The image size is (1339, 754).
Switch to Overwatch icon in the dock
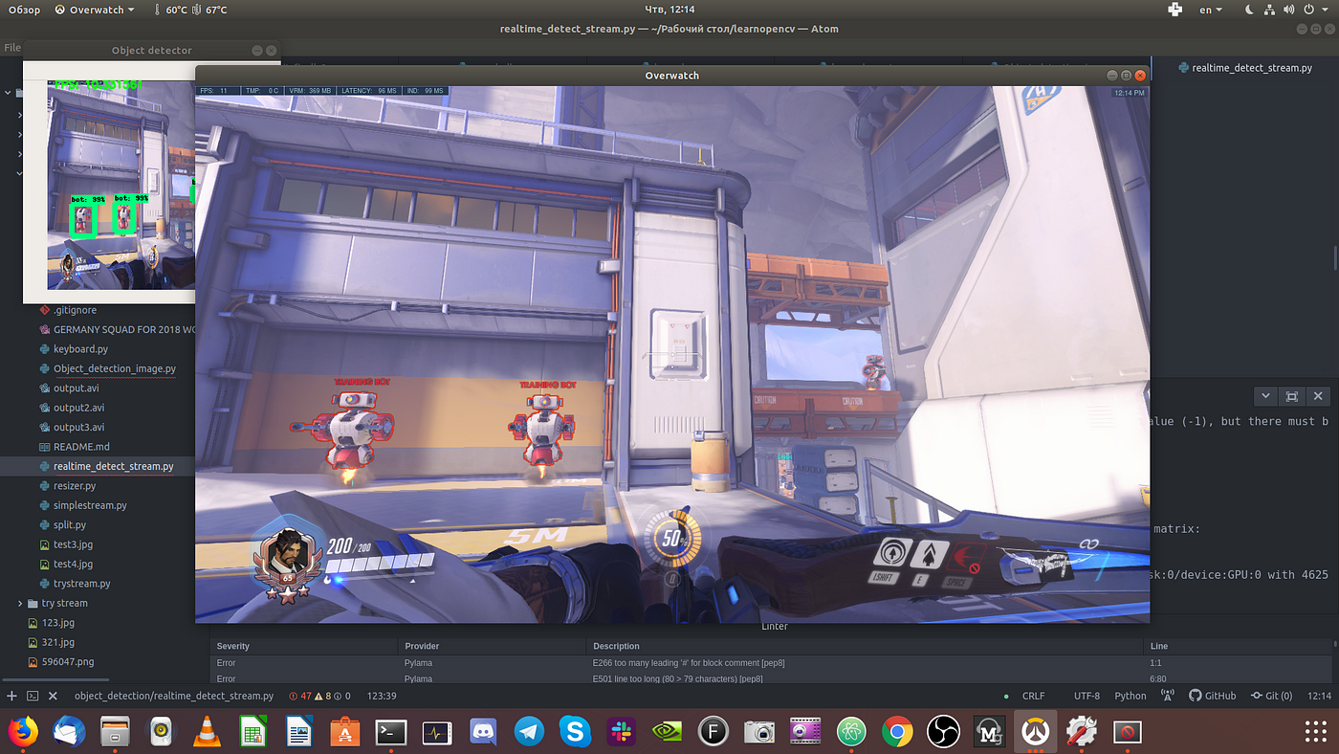click(1035, 732)
